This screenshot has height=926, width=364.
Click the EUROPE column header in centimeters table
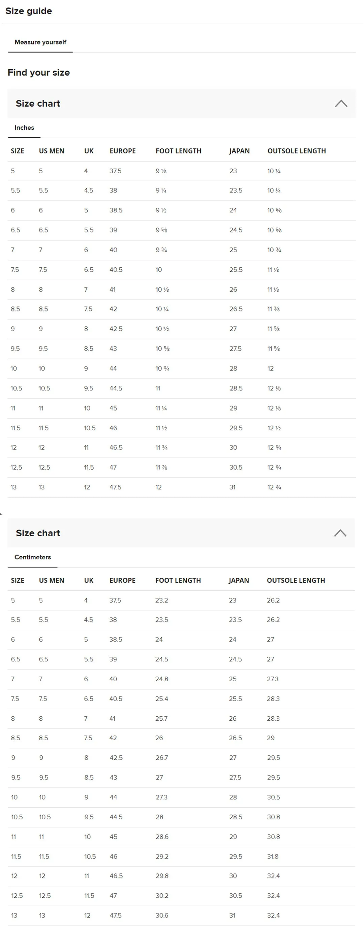pyautogui.click(x=123, y=580)
